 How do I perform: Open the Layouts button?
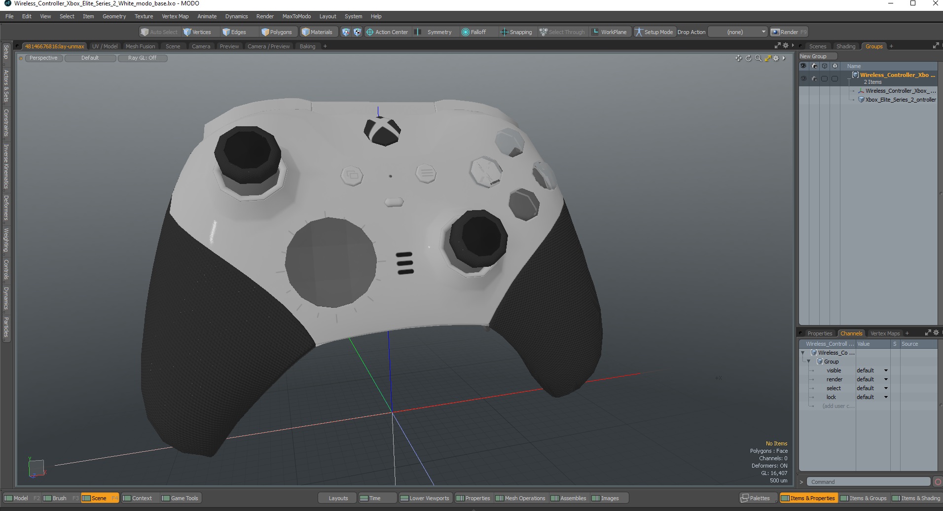338,498
